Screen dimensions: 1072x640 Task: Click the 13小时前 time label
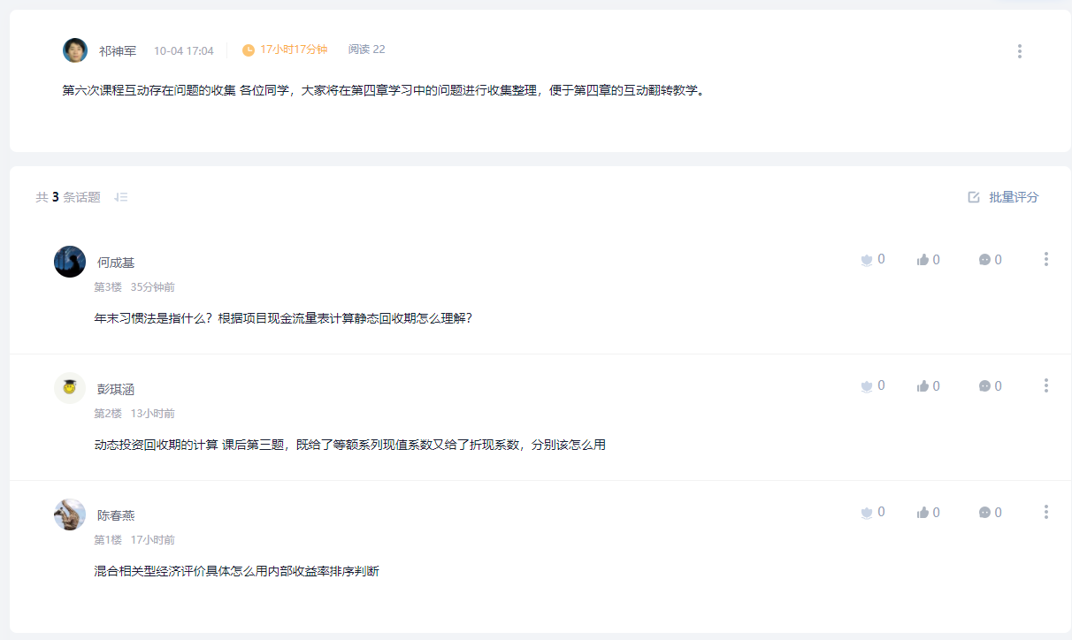(x=153, y=414)
